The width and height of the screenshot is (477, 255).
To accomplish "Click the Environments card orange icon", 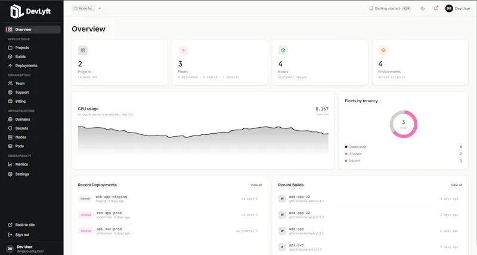I will point(383,51).
